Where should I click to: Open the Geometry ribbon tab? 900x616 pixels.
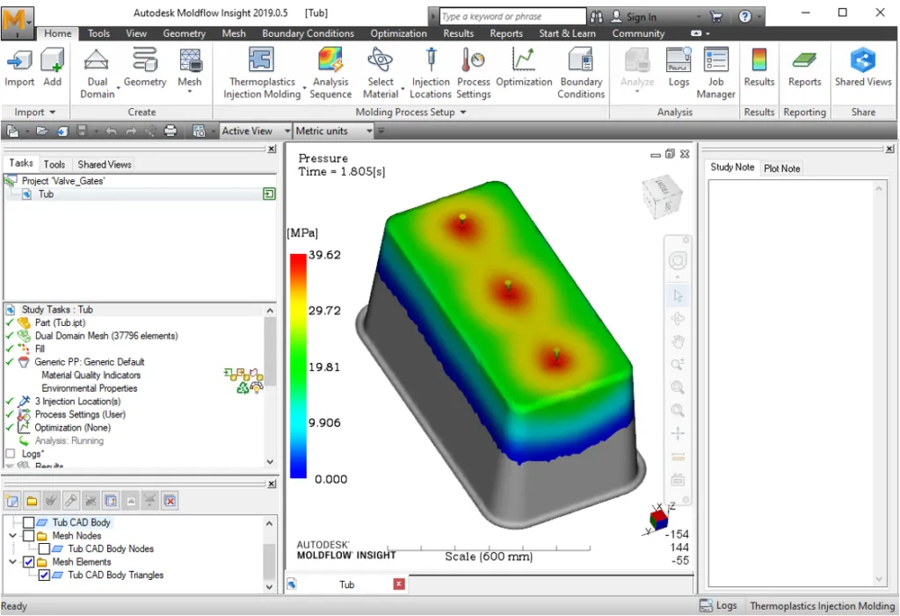click(185, 34)
